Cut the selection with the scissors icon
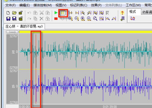 point(42,13)
